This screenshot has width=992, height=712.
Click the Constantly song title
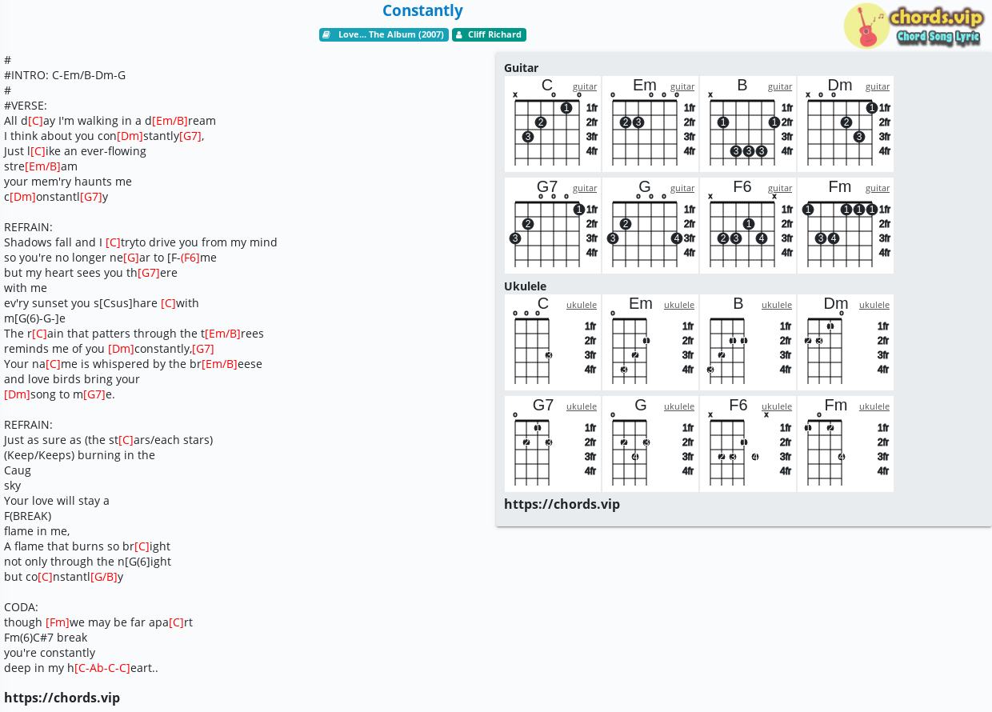(422, 10)
